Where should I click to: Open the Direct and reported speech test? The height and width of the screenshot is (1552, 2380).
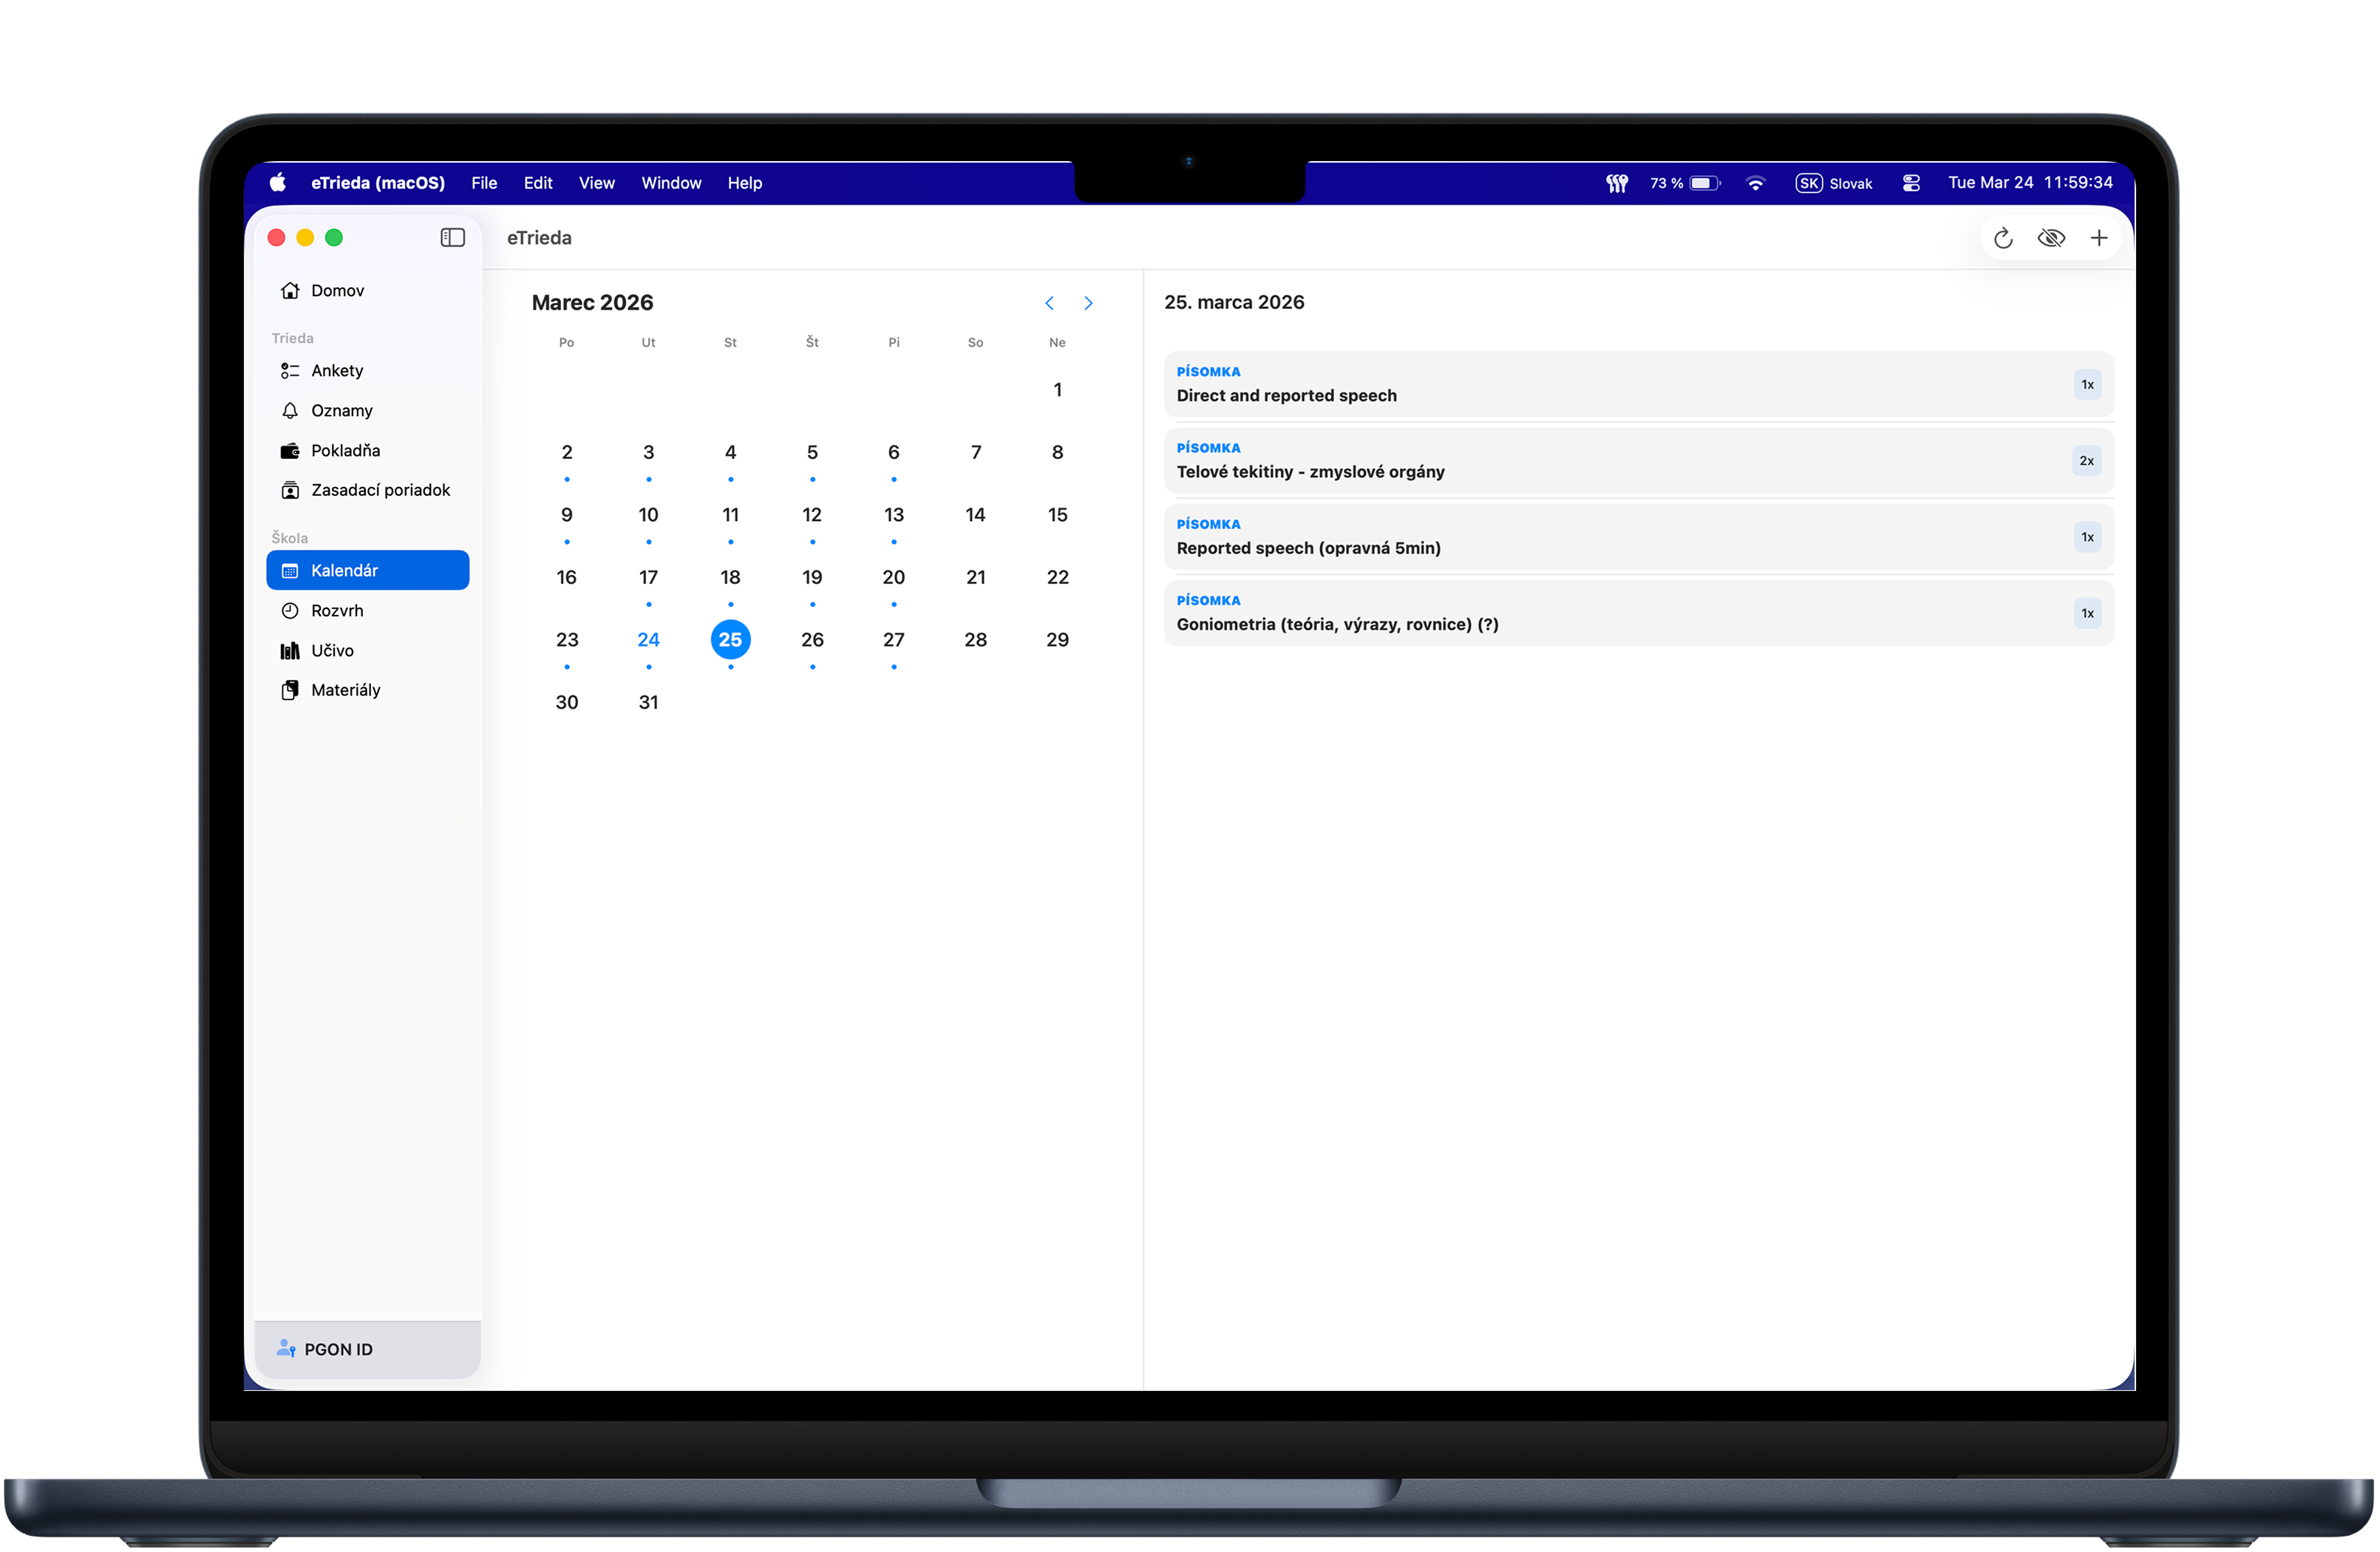[x=1639, y=384]
